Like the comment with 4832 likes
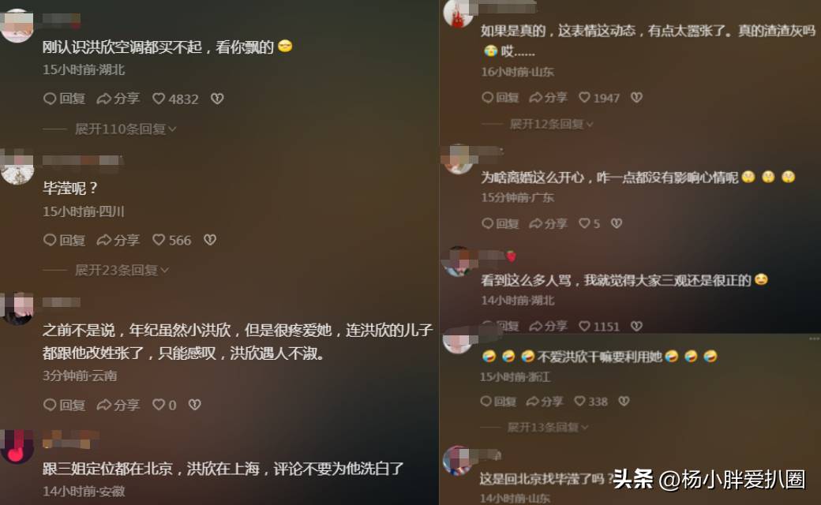This screenshot has height=505, width=821. 175,99
